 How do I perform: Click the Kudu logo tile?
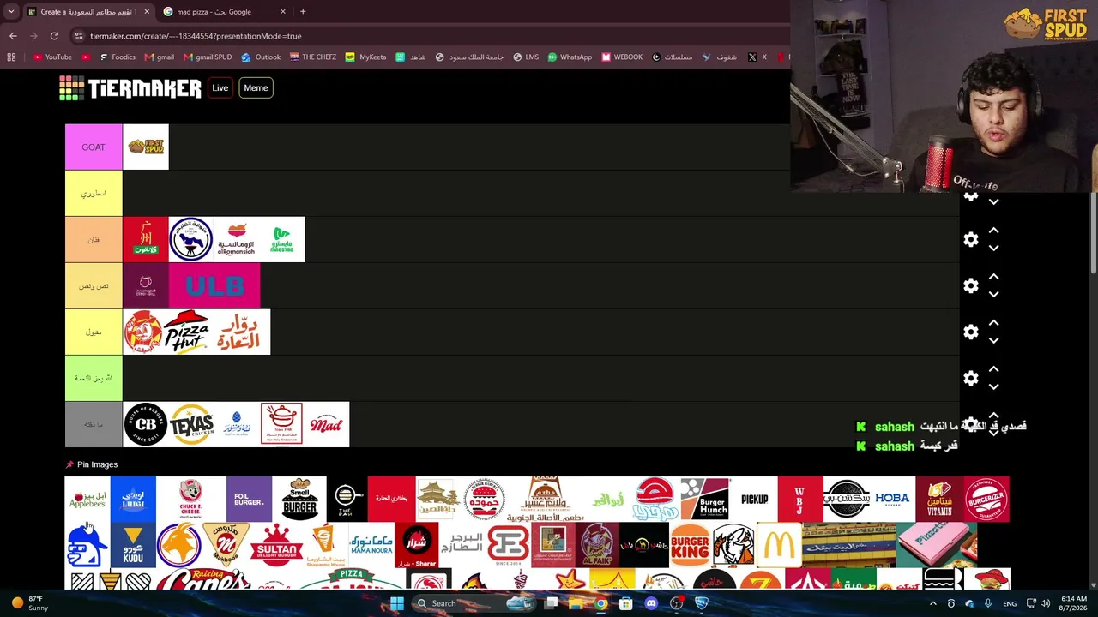(133, 545)
